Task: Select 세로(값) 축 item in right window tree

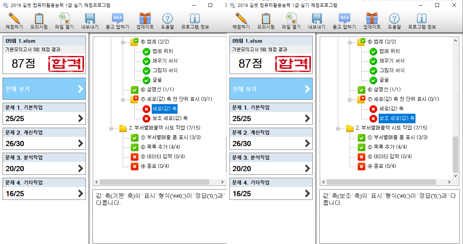Action: [391, 109]
